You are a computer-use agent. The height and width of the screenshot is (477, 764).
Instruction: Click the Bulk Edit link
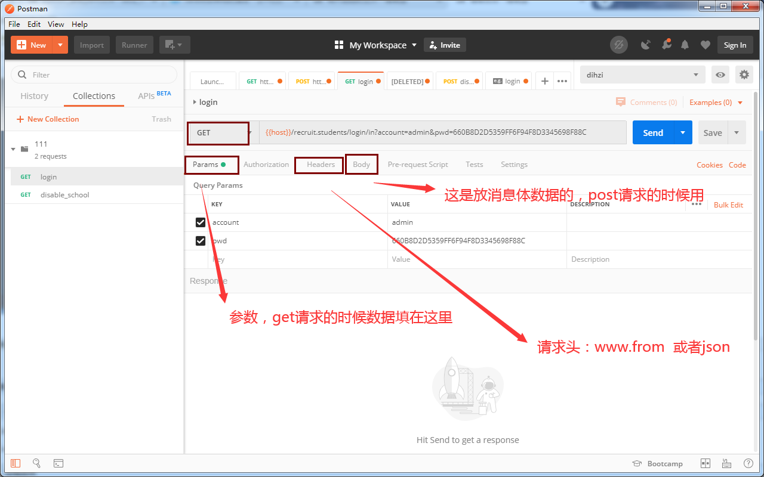729,205
